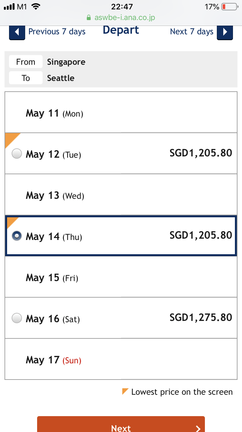242x432 pixels.
Task: Tap the Wi-Fi icon in status bar
Action: click(x=36, y=7)
